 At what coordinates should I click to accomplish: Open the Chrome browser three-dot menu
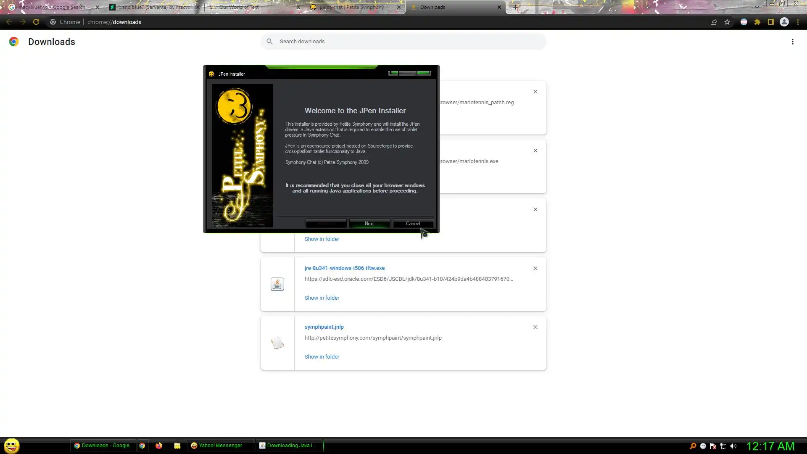point(798,22)
